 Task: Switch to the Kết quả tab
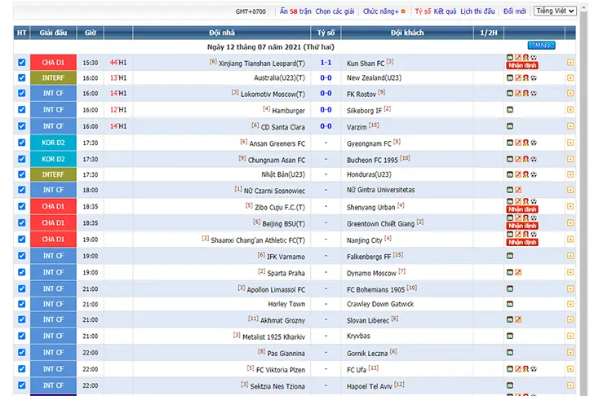(x=445, y=11)
